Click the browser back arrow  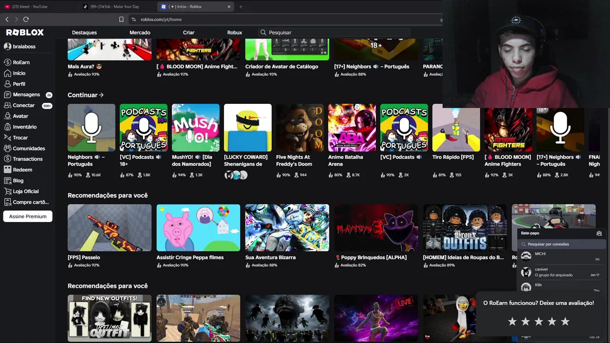click(7, 19)
